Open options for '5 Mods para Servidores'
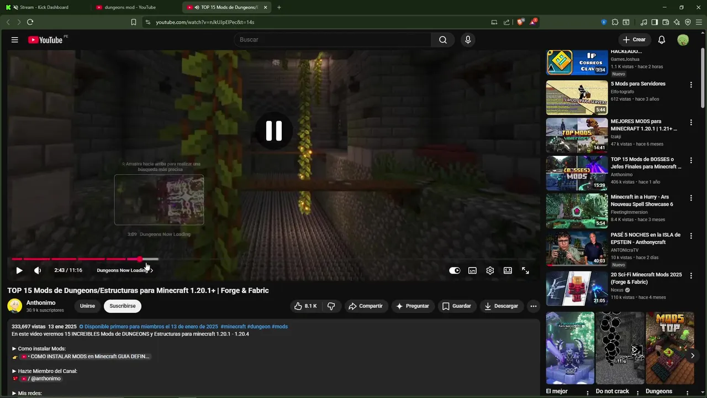Viewport: 707px width, 398px height. (x=691, y=85)
